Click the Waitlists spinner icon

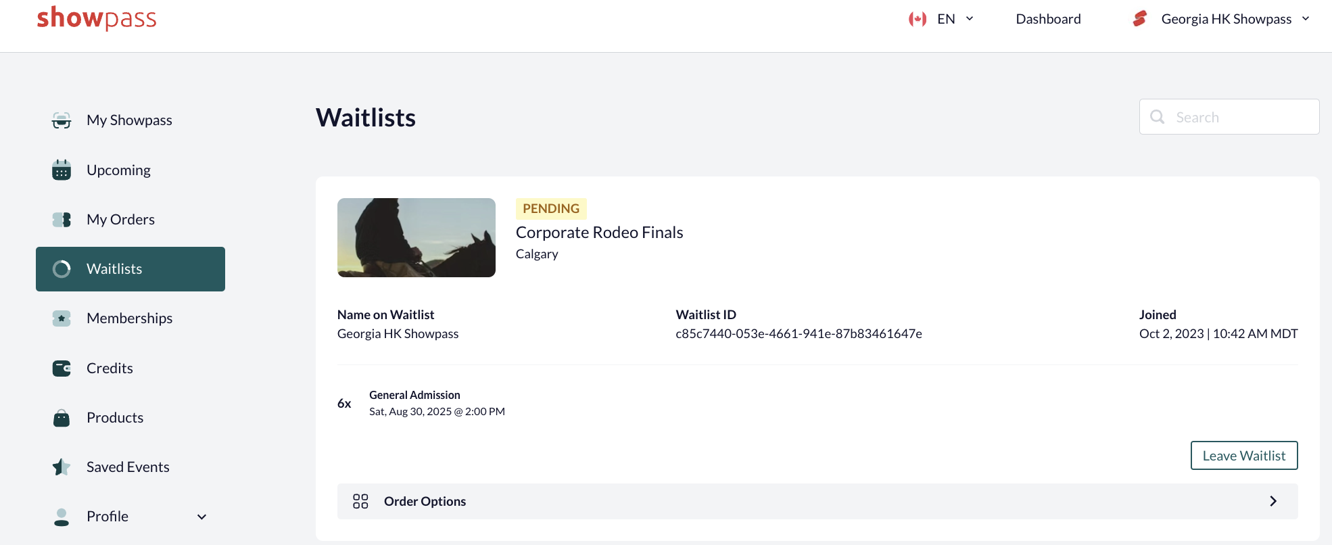tap(62, 269)
